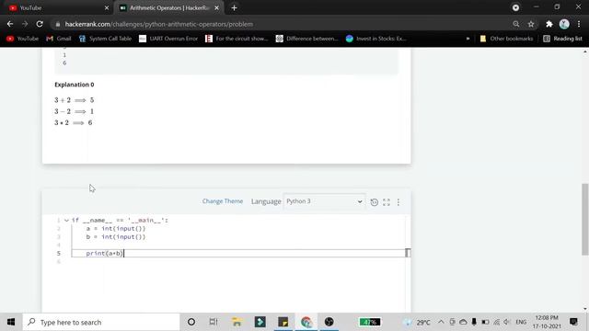589x331 pixels.
Task: Bookmark this page with the star icon
Action: coord(531,24)
